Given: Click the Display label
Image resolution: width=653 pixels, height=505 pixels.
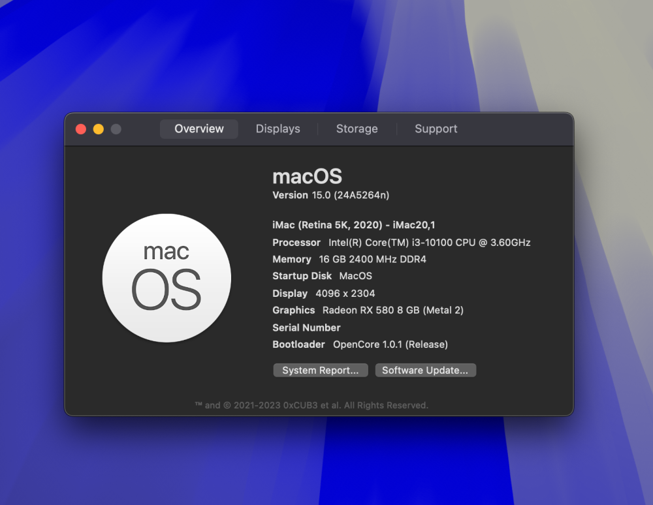Looking at the screenshot, I should (290, 293).
